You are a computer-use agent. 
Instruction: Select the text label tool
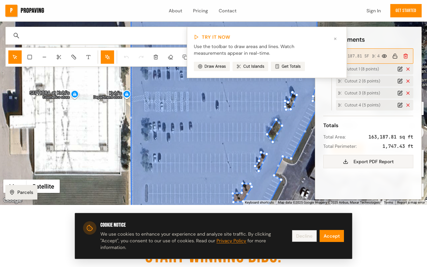pyautogui.click(x=88, y=57)
